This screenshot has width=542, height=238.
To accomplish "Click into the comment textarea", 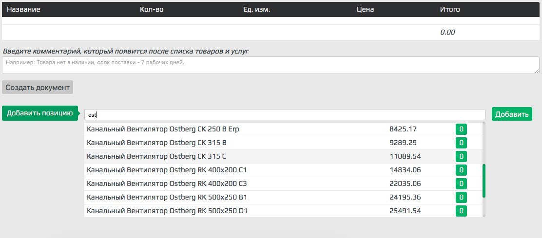I will point(271,65).
